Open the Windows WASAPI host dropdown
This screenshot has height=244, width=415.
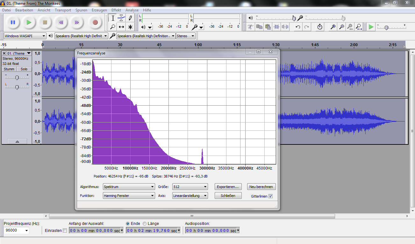(25, 36)
